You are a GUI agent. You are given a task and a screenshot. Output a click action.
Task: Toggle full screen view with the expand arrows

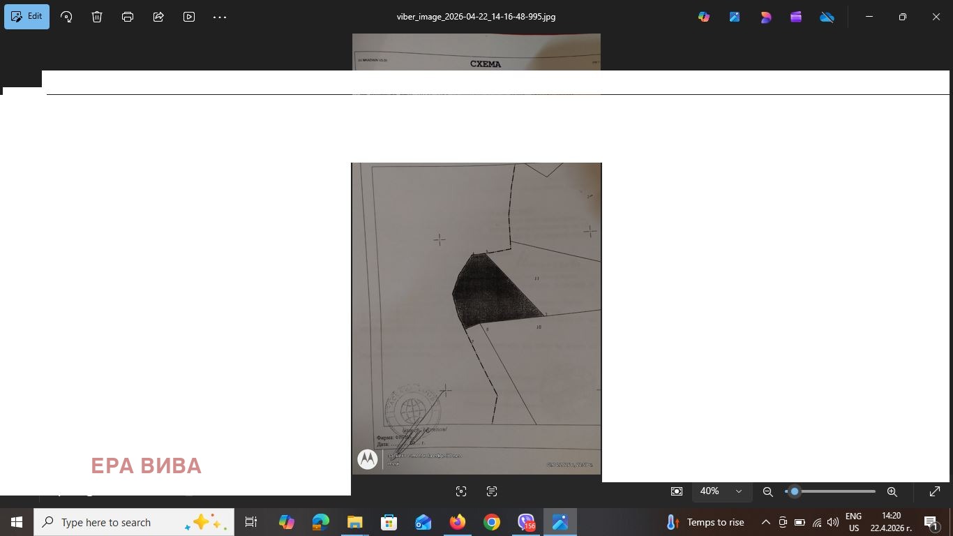pos(935,491)
